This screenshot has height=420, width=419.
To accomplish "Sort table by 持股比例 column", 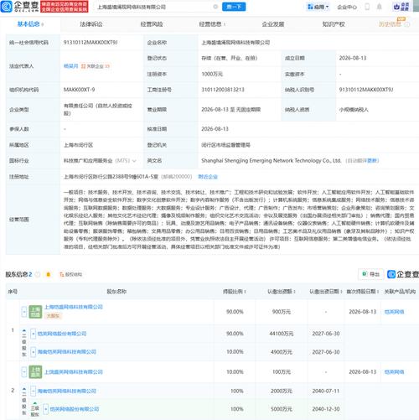I will tap(235, 292).
